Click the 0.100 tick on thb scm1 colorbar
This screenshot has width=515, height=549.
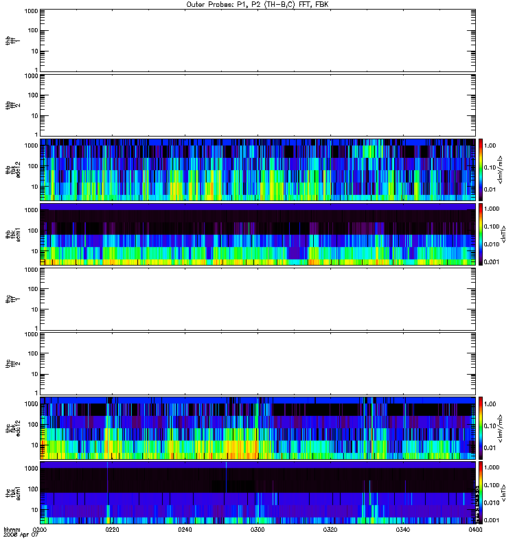[492, 226]
